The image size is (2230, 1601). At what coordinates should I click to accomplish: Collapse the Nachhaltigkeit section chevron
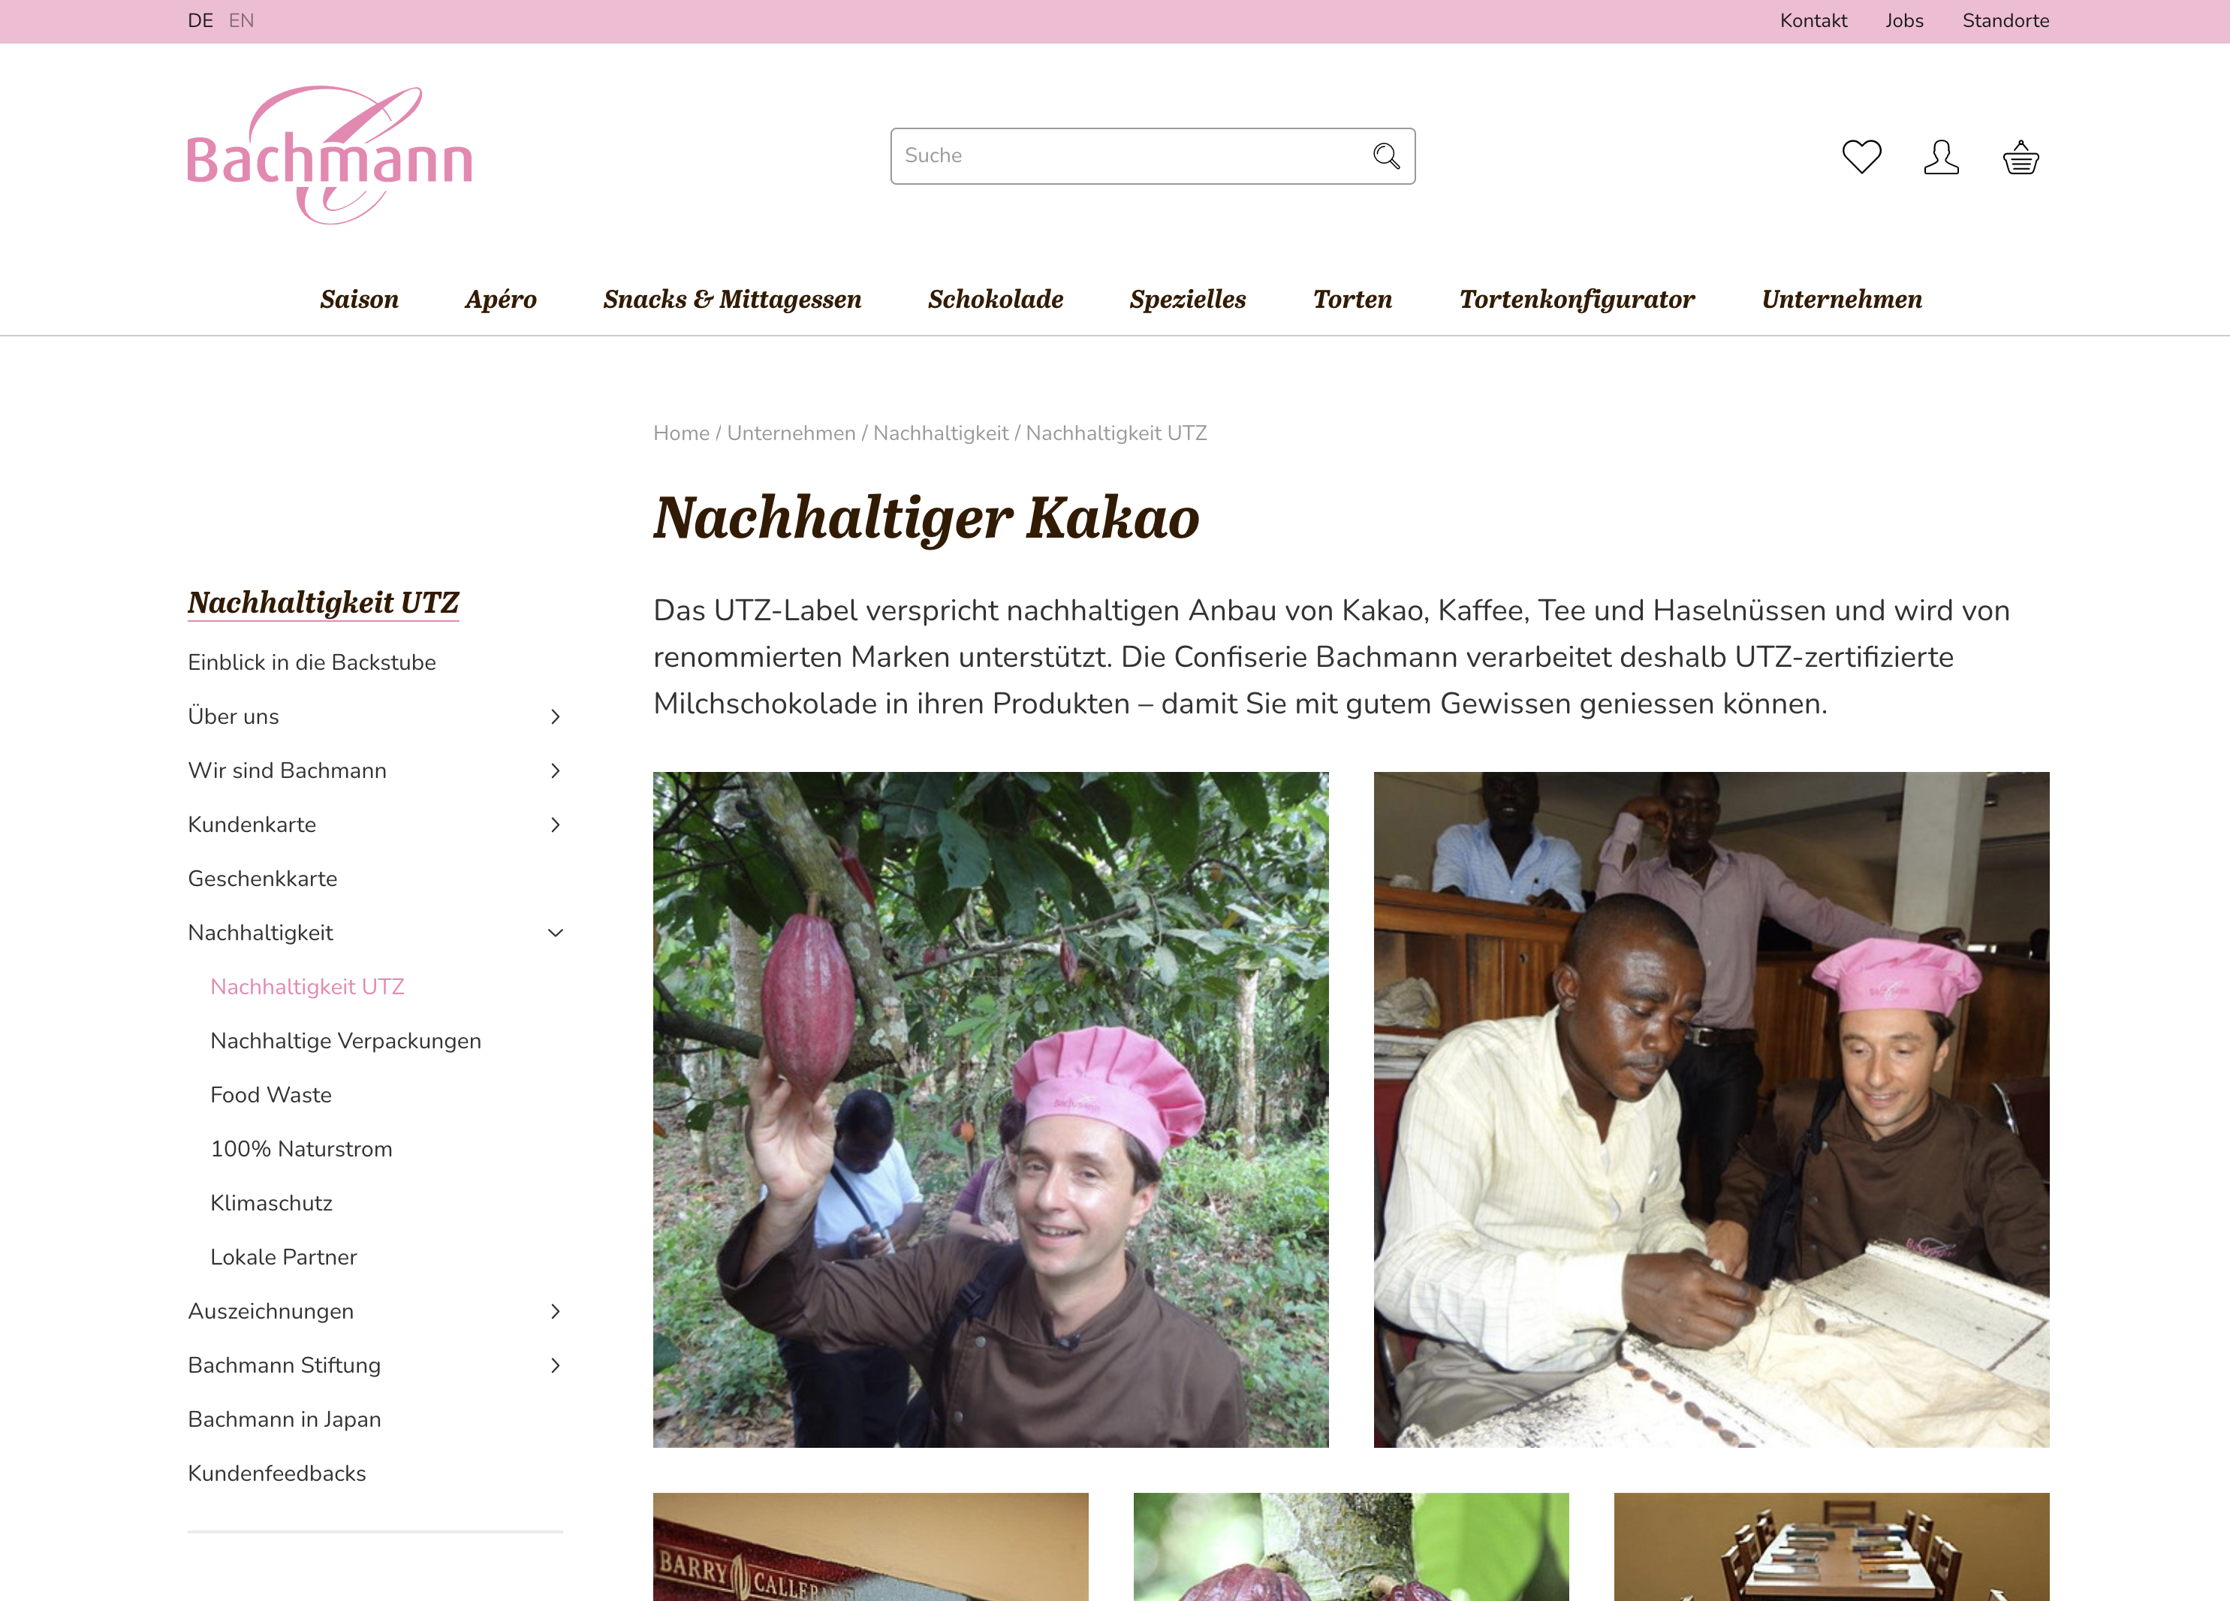click(556, 933)
